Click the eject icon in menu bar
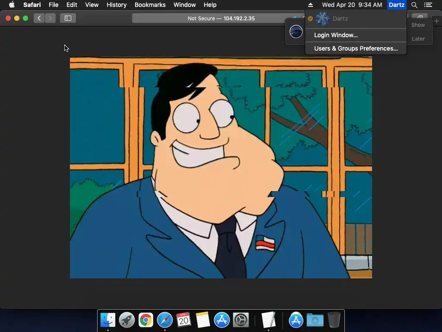 coord(310,5)
